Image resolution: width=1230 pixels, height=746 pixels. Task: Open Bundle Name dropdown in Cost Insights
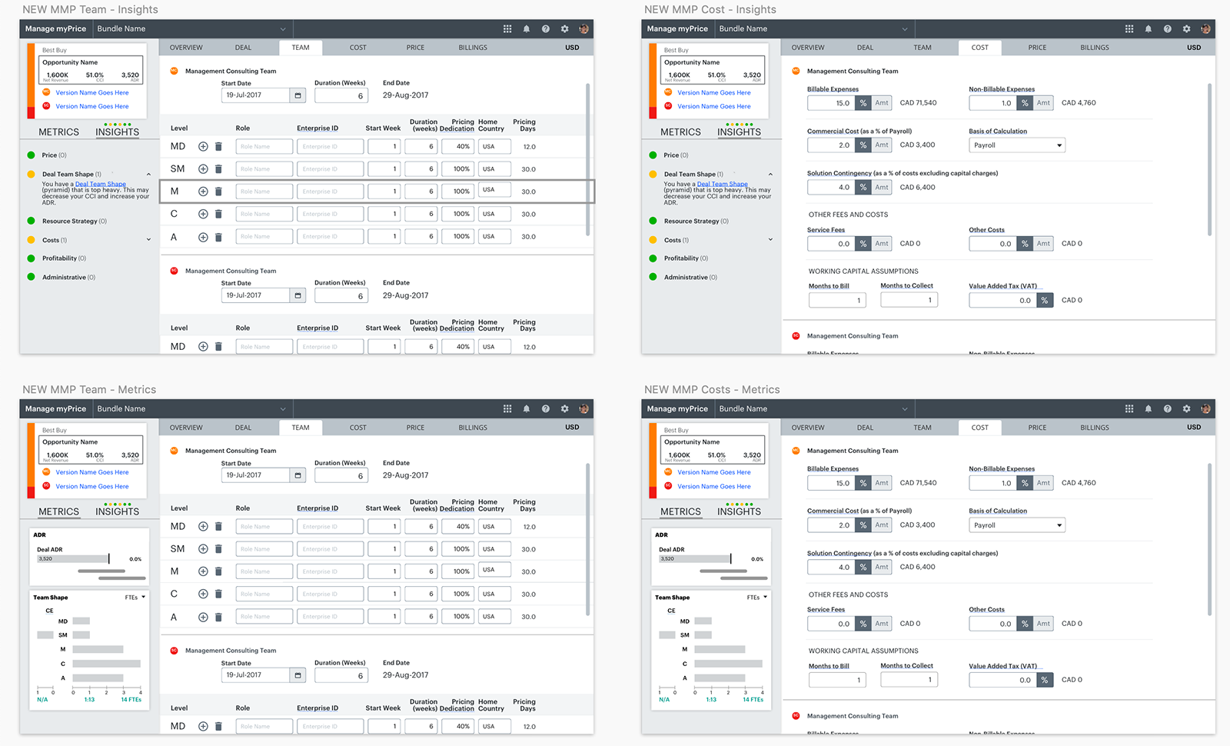(813, 28)
